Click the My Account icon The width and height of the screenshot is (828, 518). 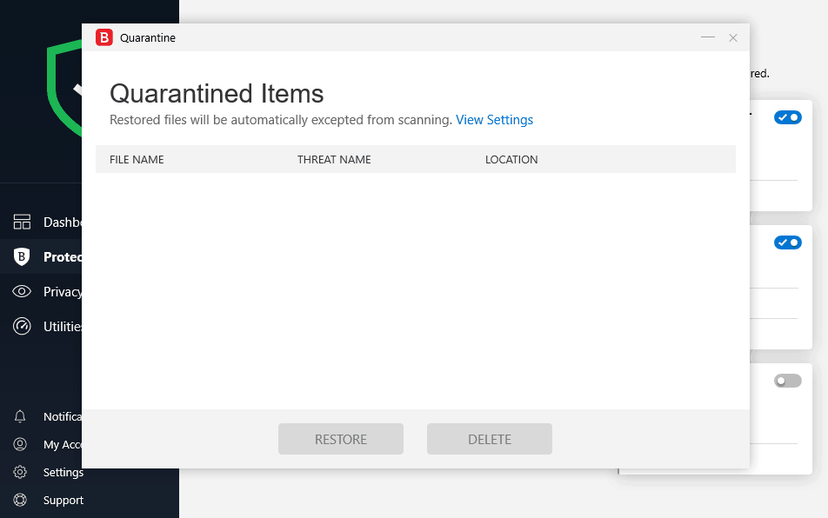coord(22,444)
